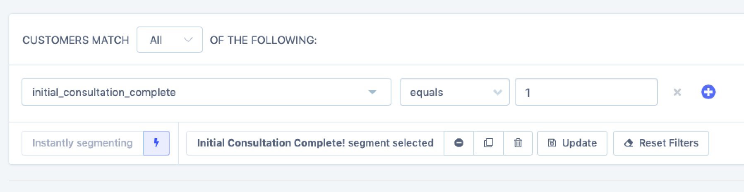This screenshot has width=744, height=192.
Task: Add a new filter condition with plus icon
Action: tap(708, 92)
